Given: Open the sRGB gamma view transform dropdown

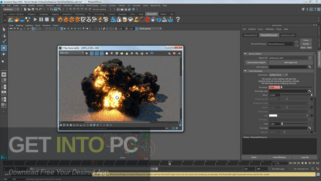Looking at the screenshot, I should 150,29.
